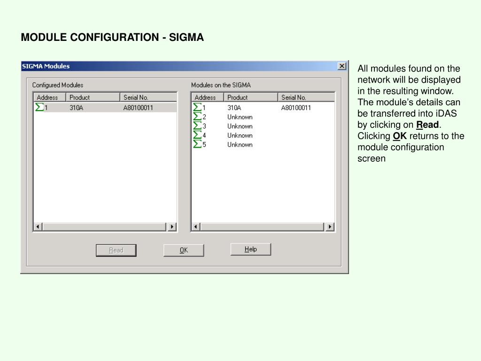Click the Configured Modules horizontal scrollbar track

point(105,227)
